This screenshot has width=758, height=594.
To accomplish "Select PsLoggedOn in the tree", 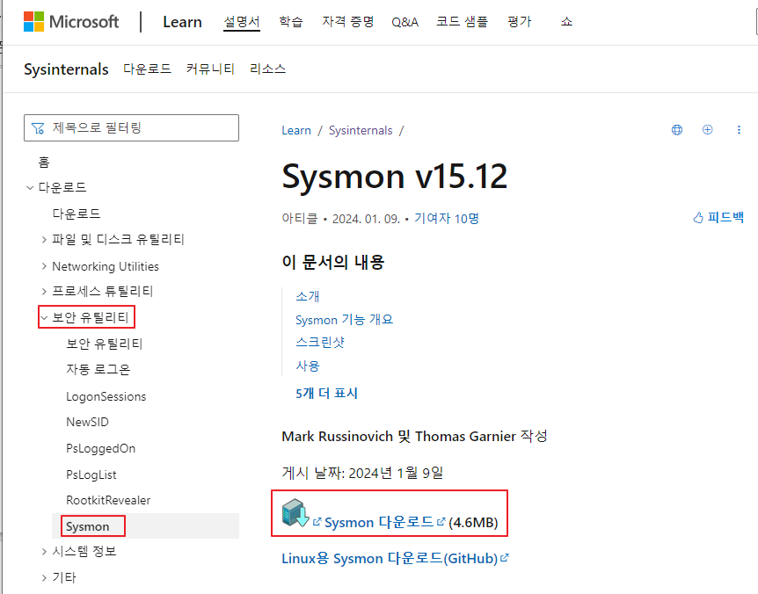I will [x=100, y=449].
